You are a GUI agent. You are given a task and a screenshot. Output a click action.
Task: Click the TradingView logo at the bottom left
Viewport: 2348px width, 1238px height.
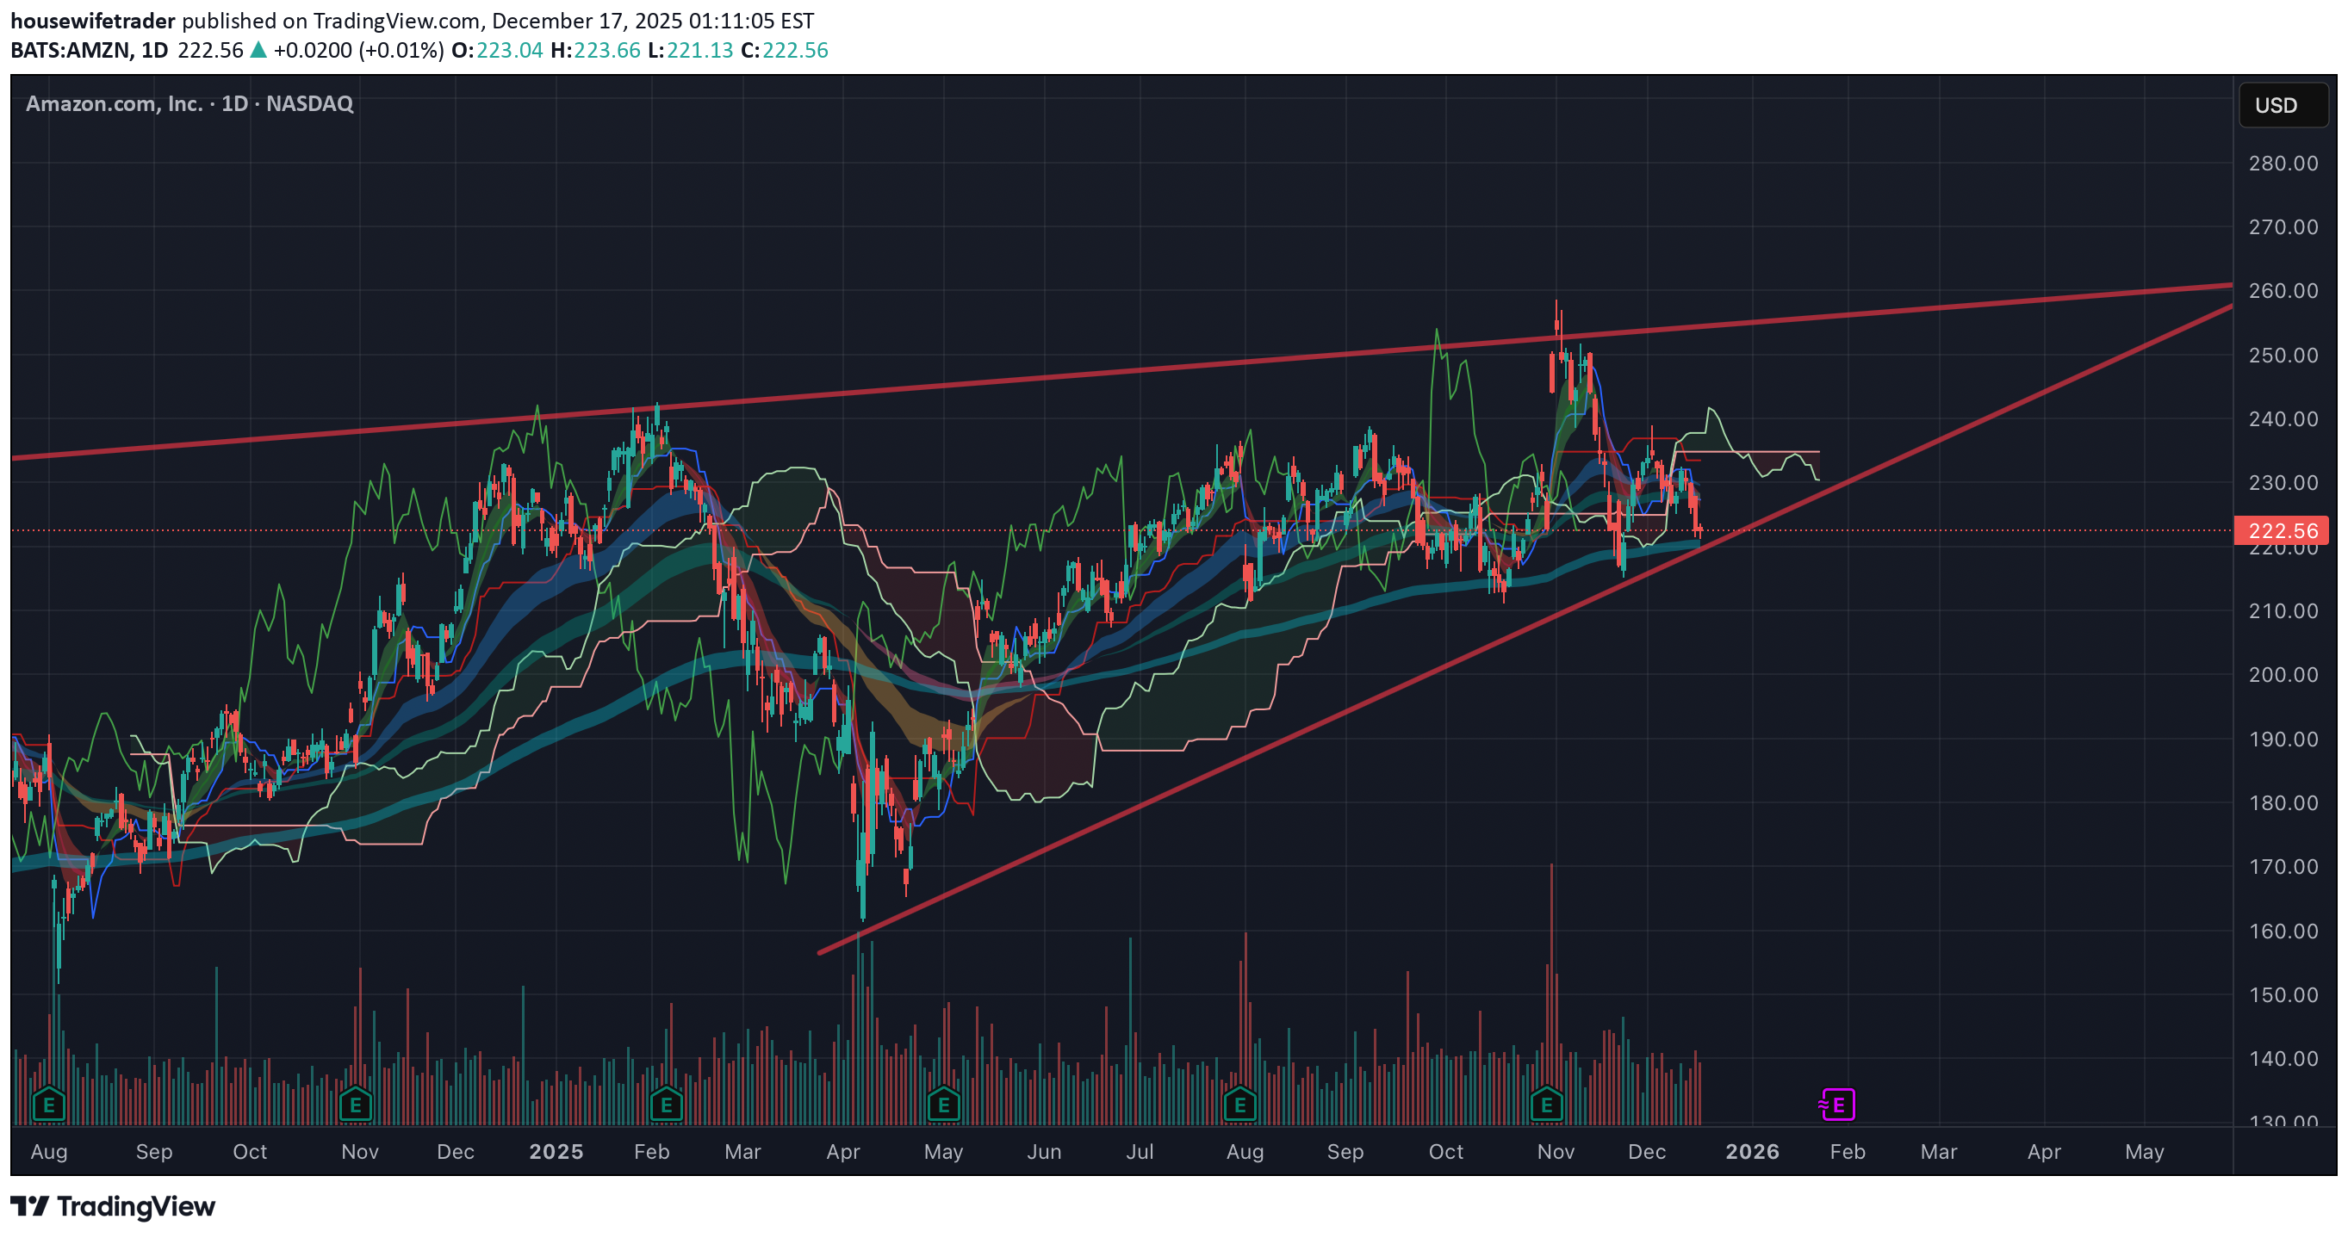[x=113, y=1206]
